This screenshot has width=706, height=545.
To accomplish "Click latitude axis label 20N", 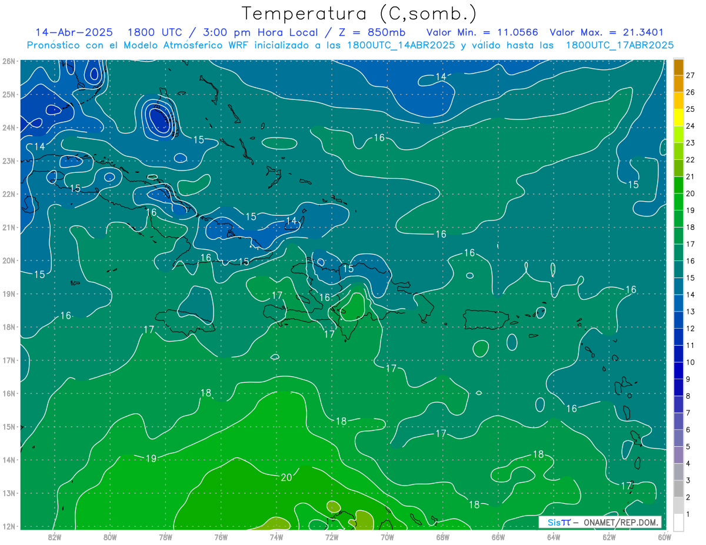I will pos(9,260).
